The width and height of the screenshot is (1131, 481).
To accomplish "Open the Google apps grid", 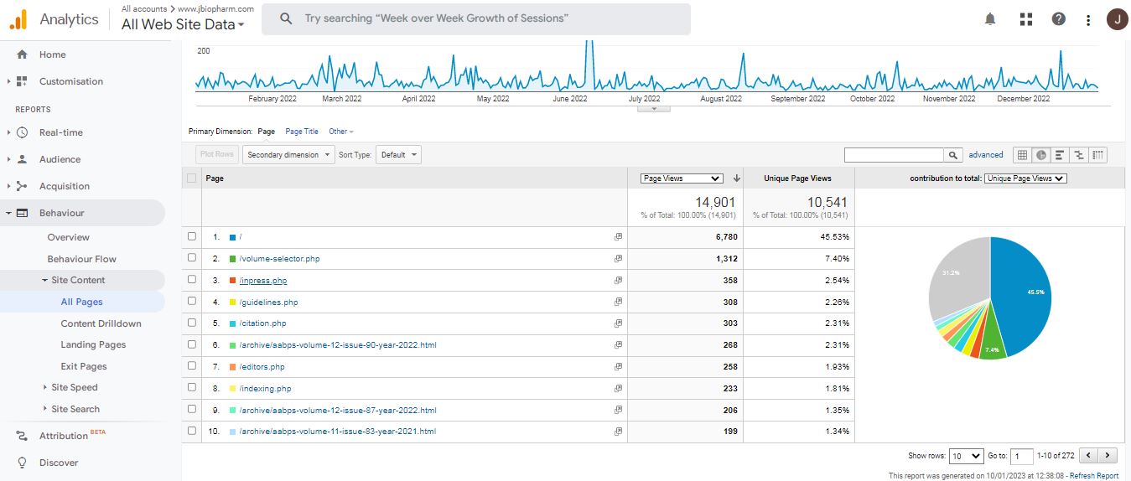I will coord(1025,19).
